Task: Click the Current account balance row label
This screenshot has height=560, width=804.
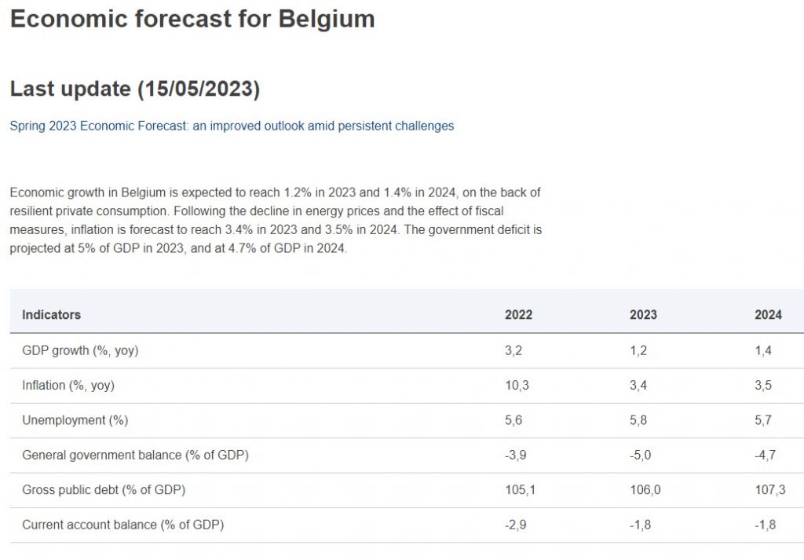Action: pyautogui.click(x=123, y=525)
